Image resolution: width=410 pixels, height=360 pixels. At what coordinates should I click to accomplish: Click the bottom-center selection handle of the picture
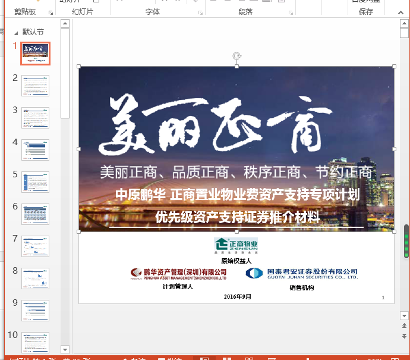(236, 231)
